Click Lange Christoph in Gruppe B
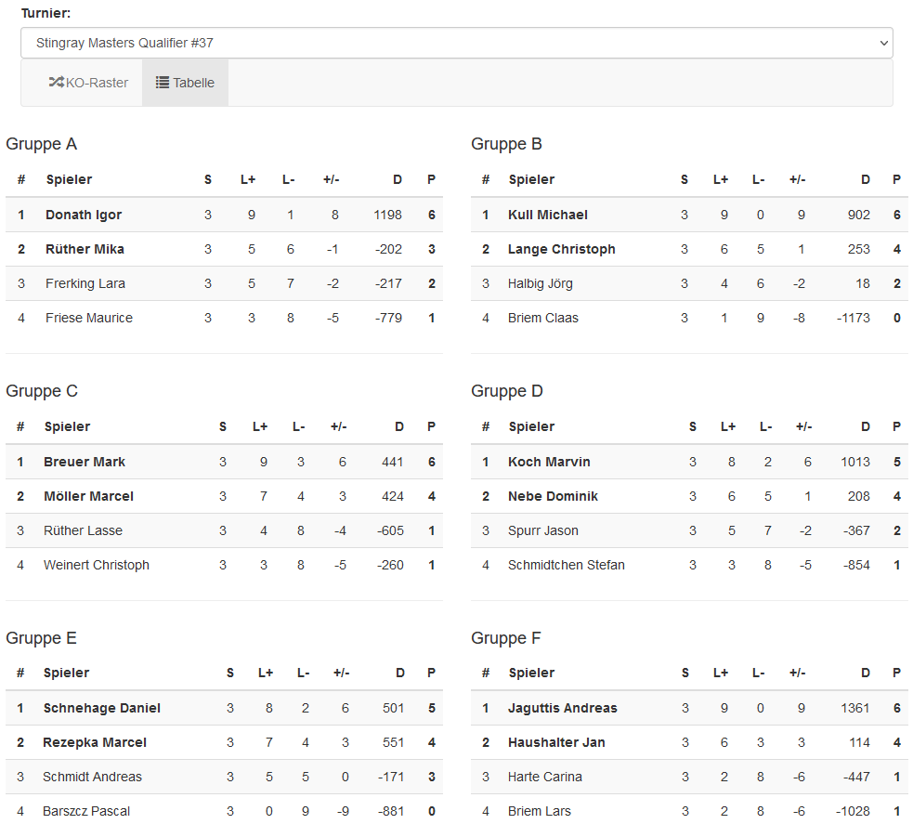 coord(561,249)
